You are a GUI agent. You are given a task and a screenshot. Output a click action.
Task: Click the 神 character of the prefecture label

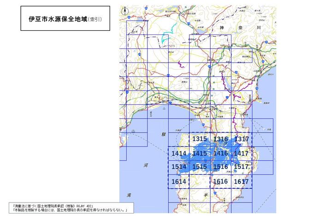tap(222, 28)
